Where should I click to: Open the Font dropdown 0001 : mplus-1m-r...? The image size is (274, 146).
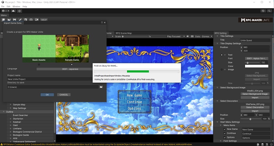pos(256,59)
